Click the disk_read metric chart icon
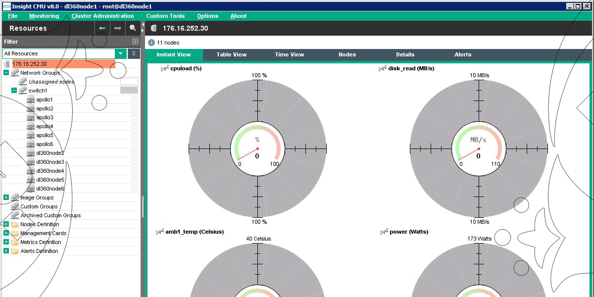The height and width of the screenshot is (297, 594). [383, 68]
